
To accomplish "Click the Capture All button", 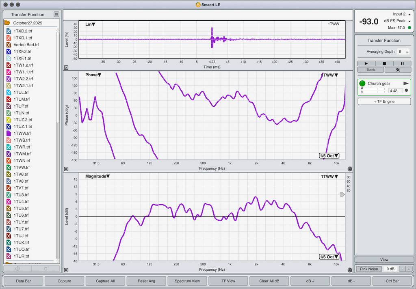I will tap(105, 281).
